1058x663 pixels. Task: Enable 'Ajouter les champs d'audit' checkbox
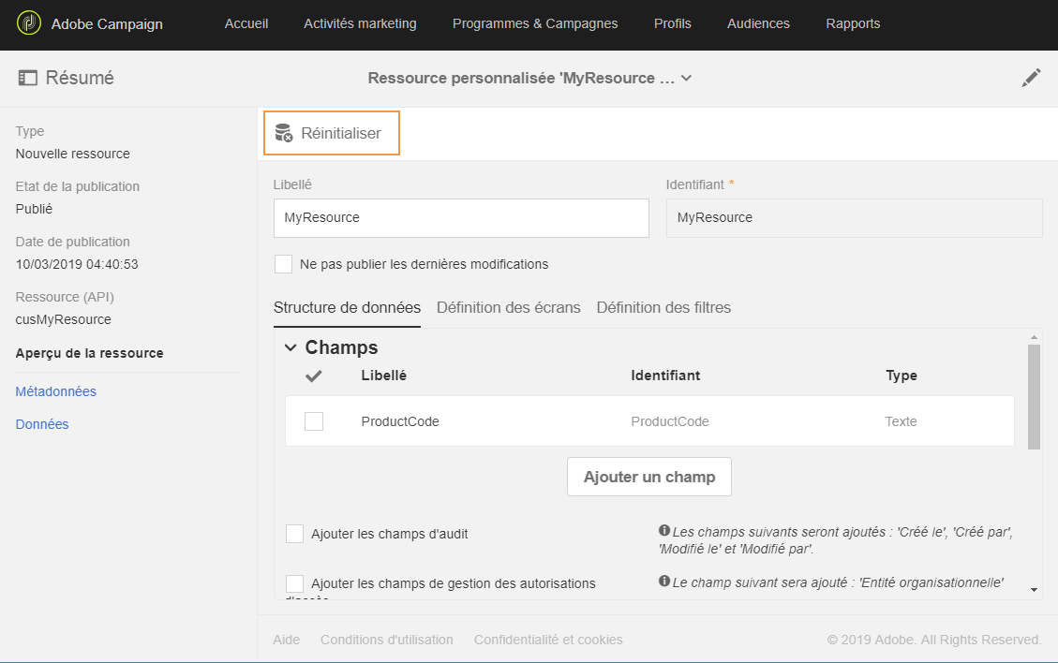click(x=294, y=534)
